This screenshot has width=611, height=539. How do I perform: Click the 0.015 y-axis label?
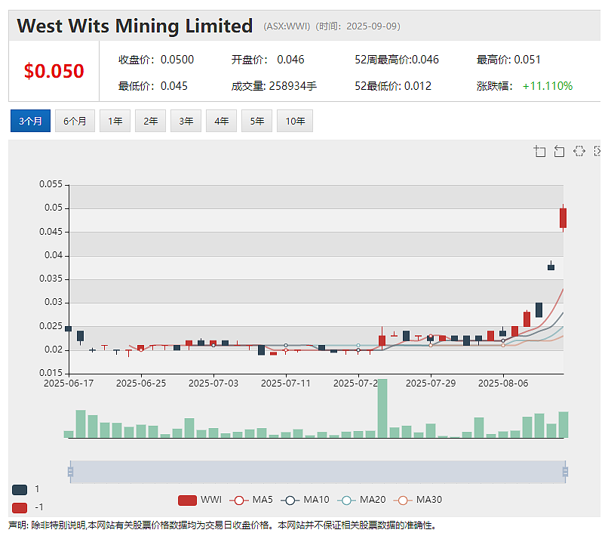pos(51,373)
